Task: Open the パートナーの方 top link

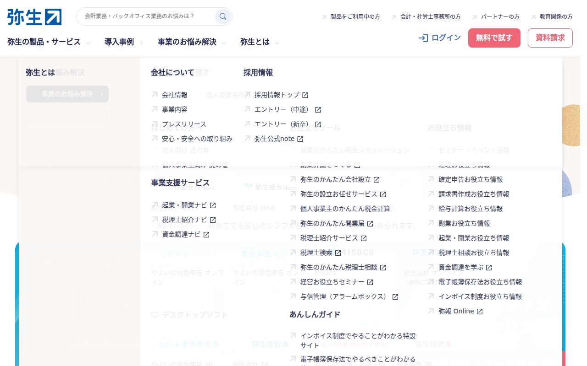Action: tap(500, 16)
